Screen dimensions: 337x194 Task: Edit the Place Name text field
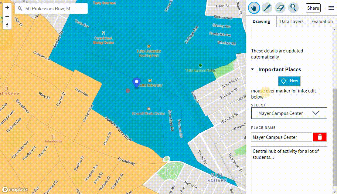tap(281, 137)
